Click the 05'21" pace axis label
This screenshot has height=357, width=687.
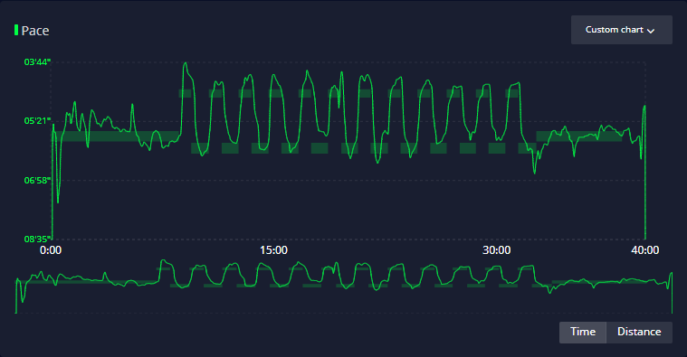pyautogui.click(x=37, y=121)
